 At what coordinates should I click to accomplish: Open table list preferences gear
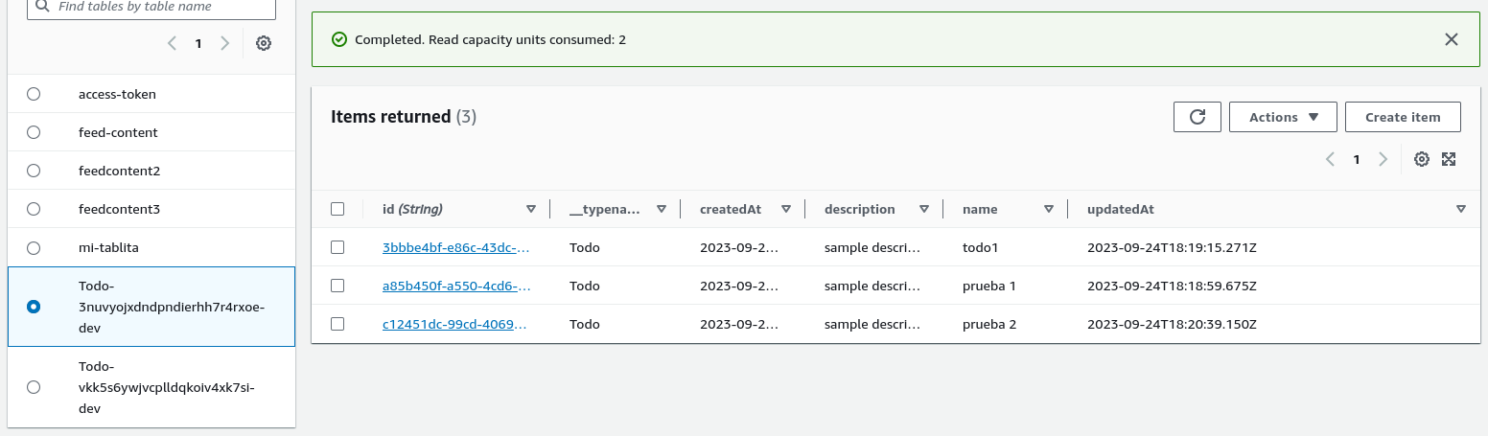264,43
